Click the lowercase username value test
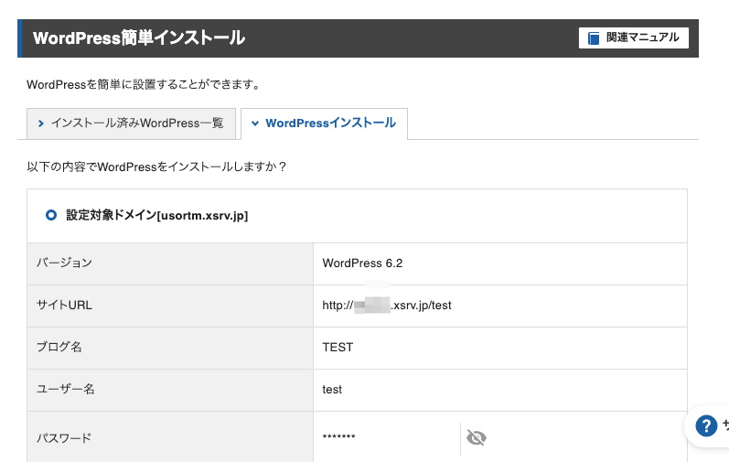Viewport: 729px width, 462px height. coord(332,390)
